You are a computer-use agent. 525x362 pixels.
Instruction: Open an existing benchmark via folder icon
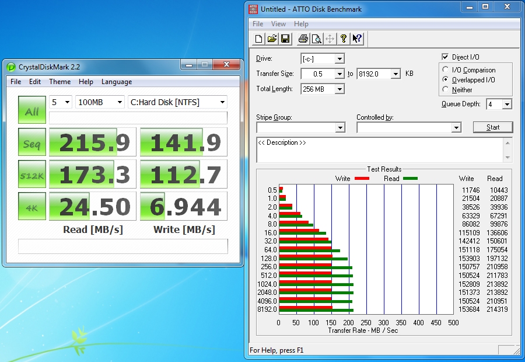[x=272, y=39]
